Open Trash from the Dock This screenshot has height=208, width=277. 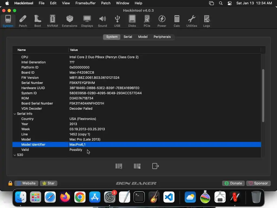tap(256, 197)
